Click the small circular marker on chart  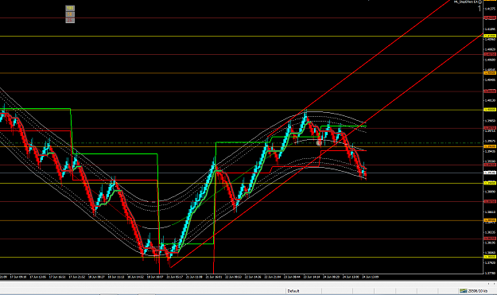pyautogui.click(x=319, y=143)
